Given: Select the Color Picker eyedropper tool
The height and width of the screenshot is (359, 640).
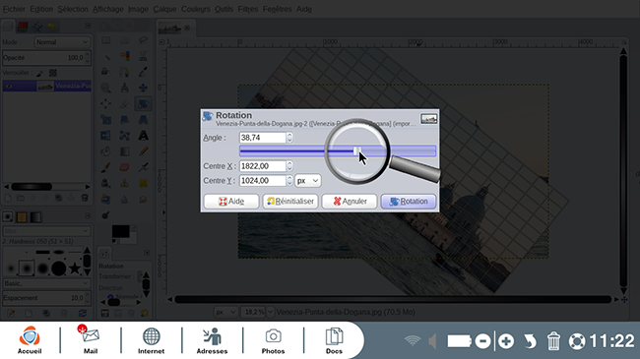Looking at the screenshot, I should click(x=143, y=72).
